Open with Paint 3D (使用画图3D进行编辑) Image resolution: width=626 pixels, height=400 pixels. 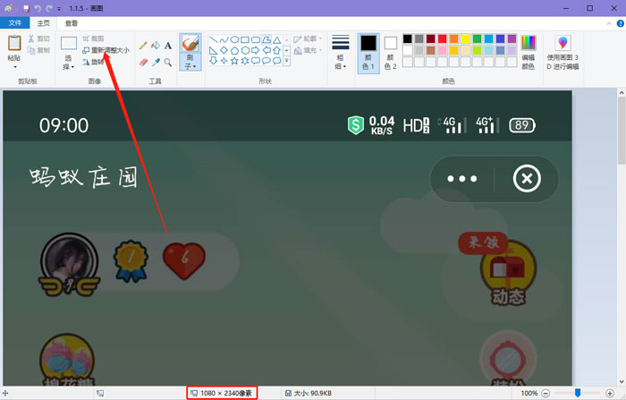563,52
